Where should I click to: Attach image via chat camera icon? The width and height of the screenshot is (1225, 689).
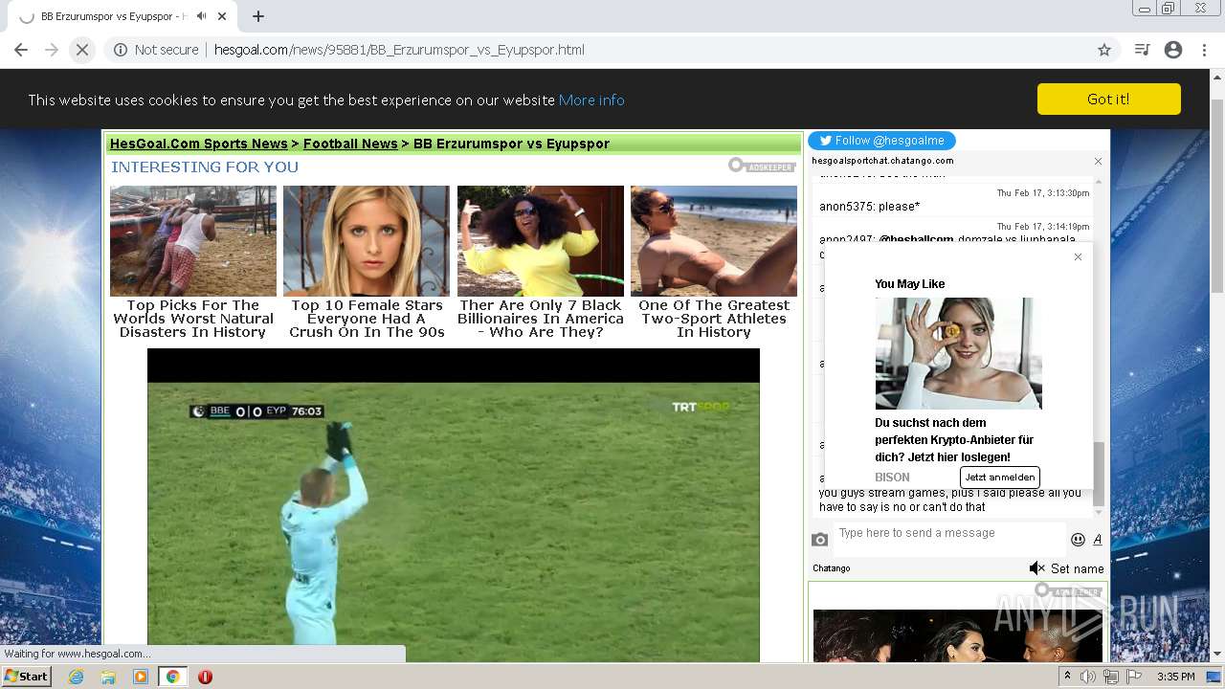pos(819,540)
